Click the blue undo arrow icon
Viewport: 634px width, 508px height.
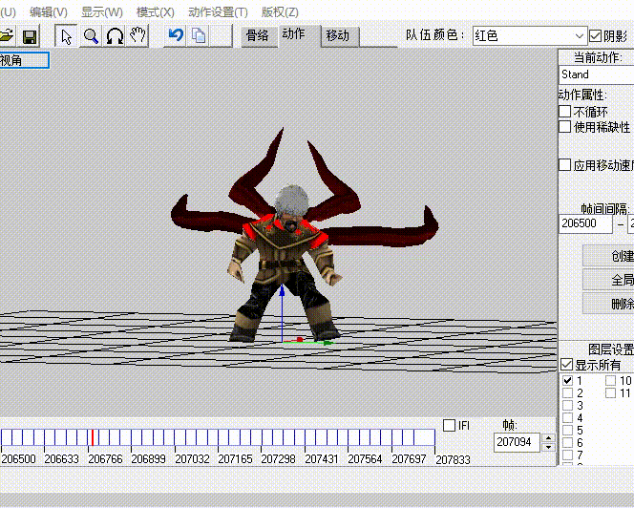point(176,35)
